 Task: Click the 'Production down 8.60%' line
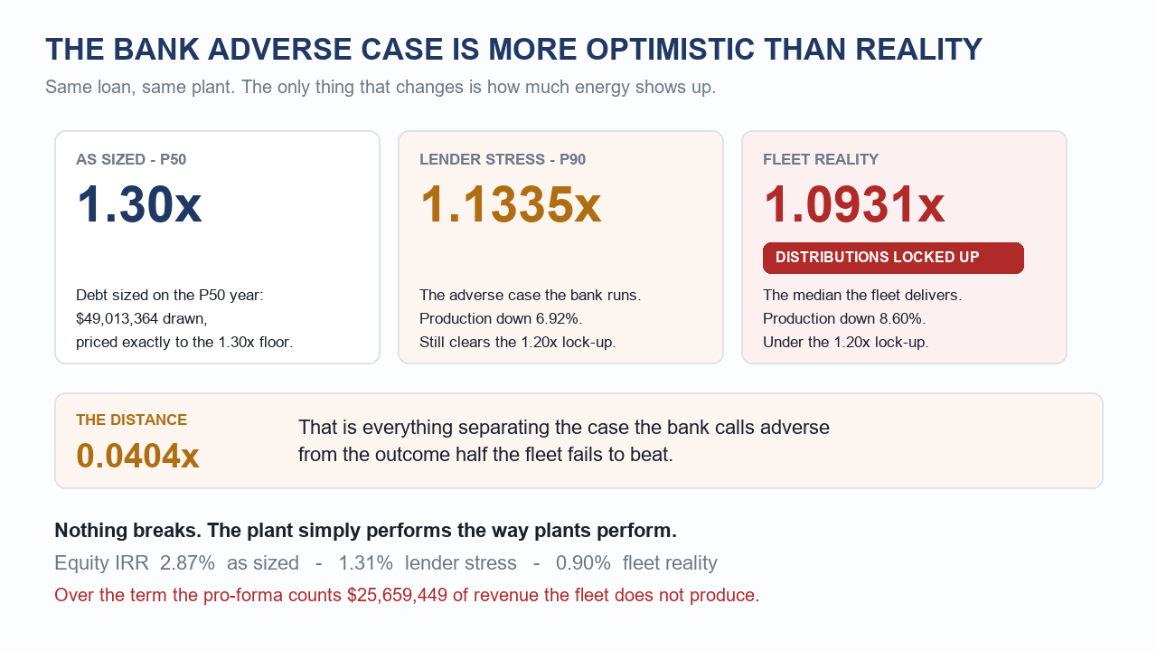click(844, 318)
